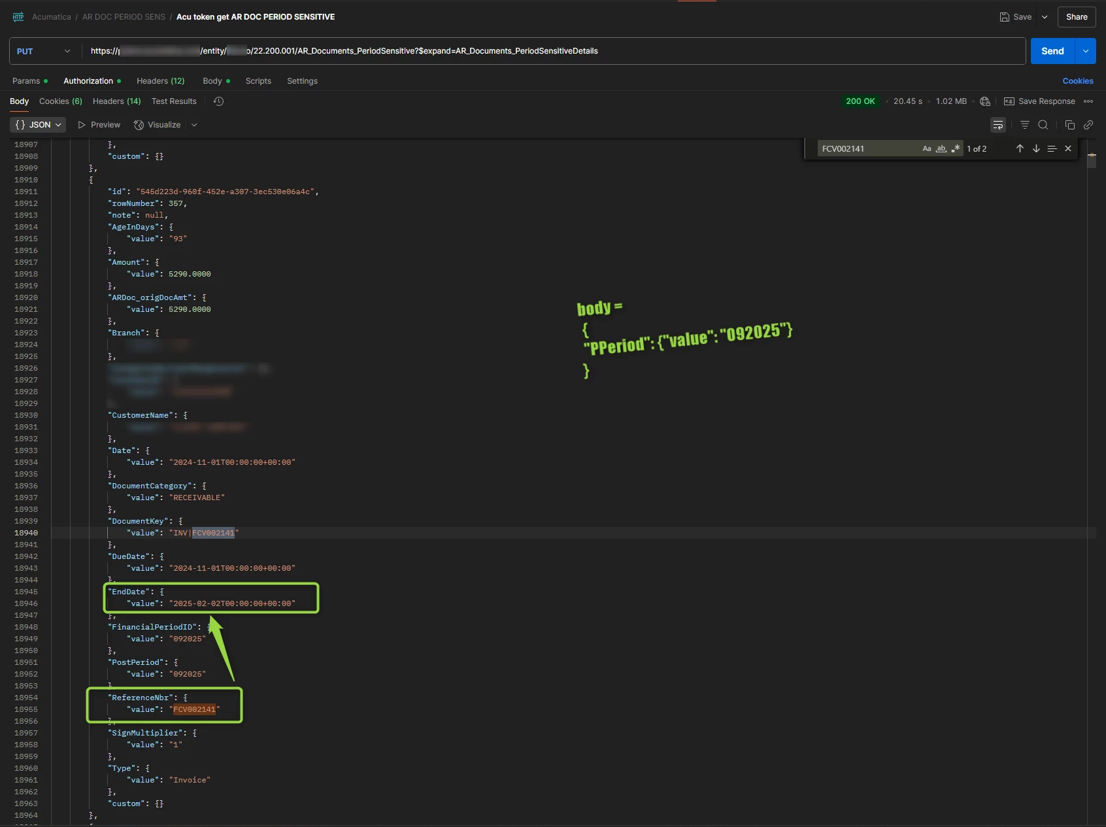
Task: Open the Authorization tab of the request
Action: (88, 81)
